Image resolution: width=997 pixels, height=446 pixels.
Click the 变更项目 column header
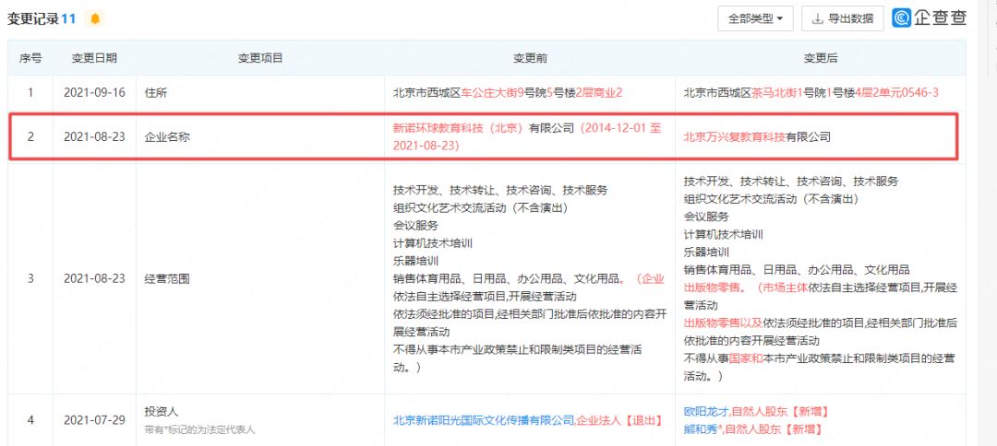click(260, 58)
